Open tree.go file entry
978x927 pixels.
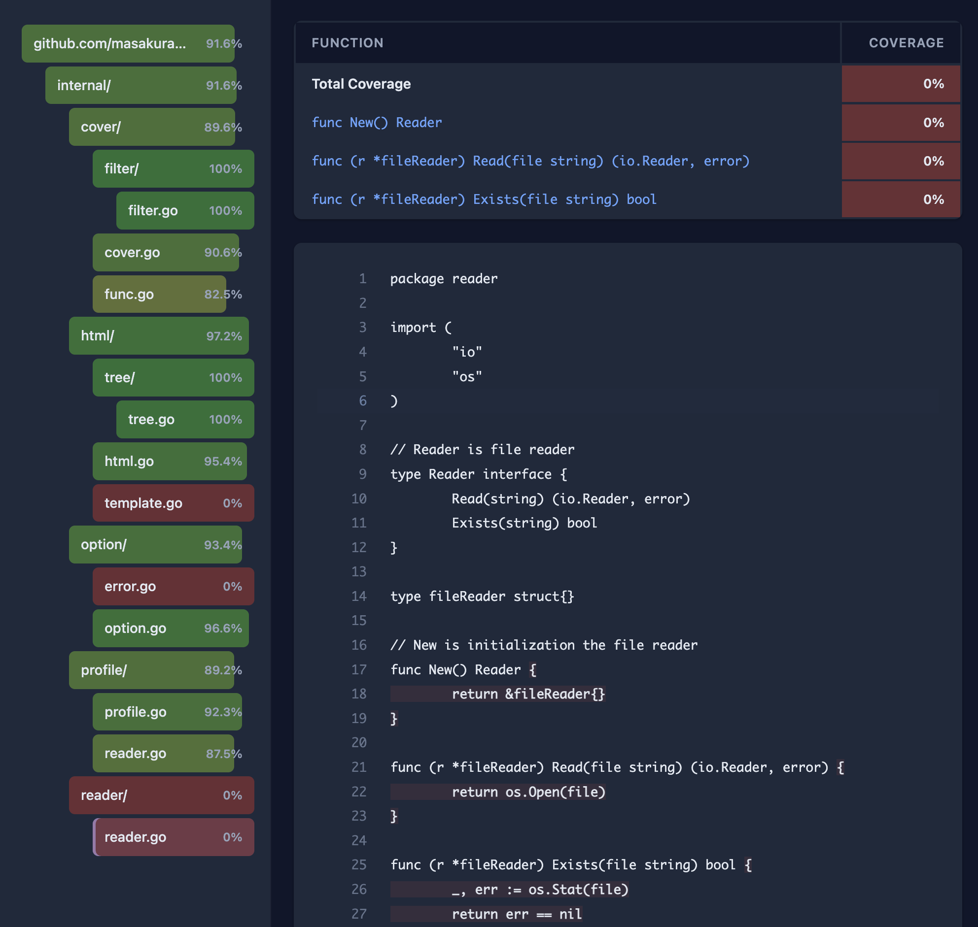coord(185,419)
